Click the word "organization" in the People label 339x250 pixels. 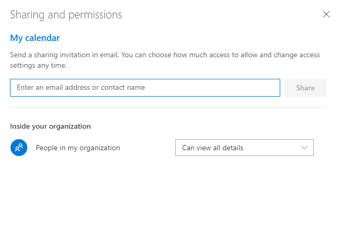(x=99, y=148)
